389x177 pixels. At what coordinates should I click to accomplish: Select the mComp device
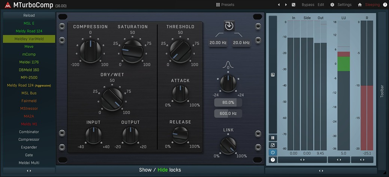[29, 54]
